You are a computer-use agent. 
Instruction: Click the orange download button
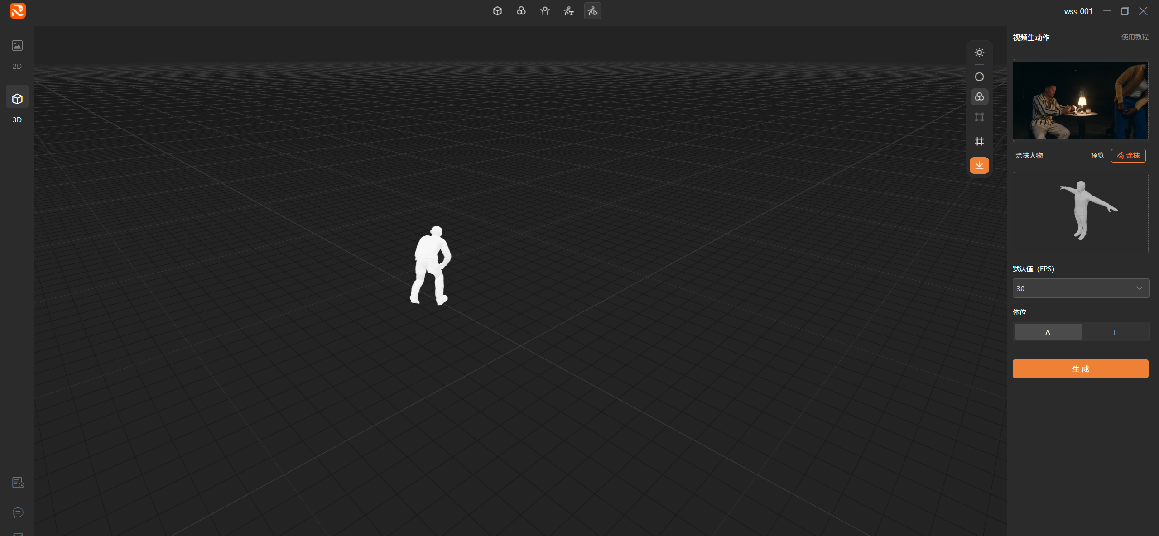coord(979,165)
